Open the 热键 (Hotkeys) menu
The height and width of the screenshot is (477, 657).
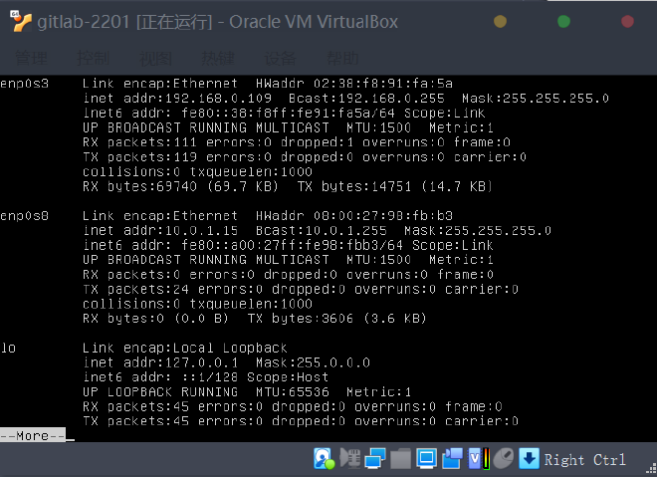coord(219,57)
